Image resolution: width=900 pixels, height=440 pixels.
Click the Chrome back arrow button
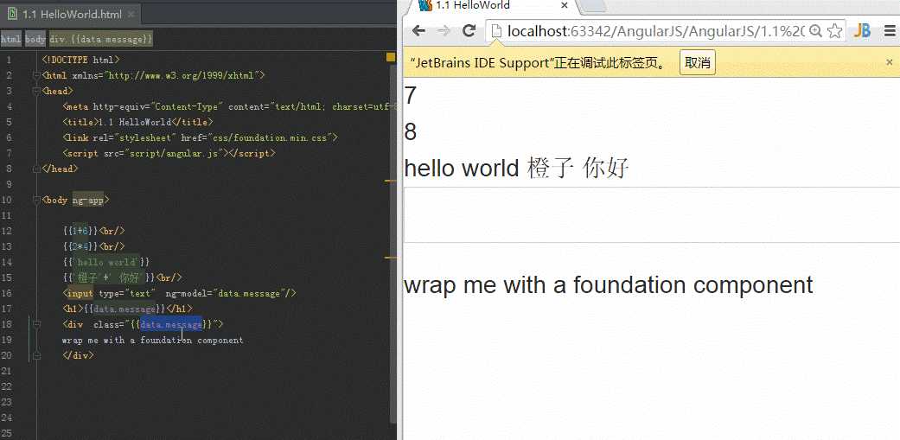point(418,31)
